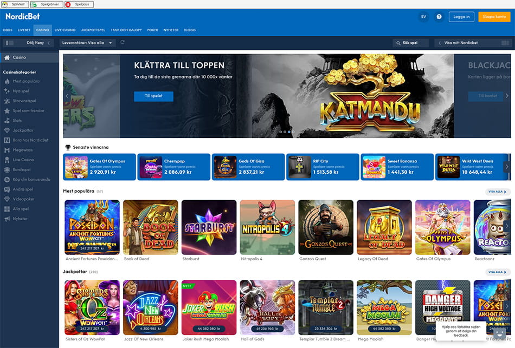Switch to the LIVE CASINO tab

(65, 30)
